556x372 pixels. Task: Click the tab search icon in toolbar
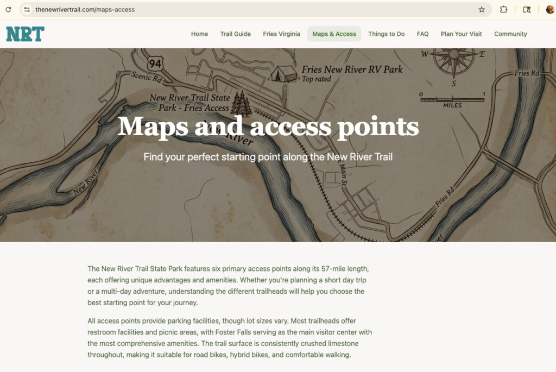click(x=526, y=9)
